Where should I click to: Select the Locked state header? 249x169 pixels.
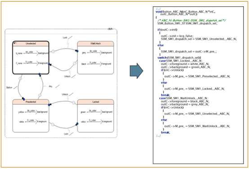pyautogui.click(x=96, y=102)
